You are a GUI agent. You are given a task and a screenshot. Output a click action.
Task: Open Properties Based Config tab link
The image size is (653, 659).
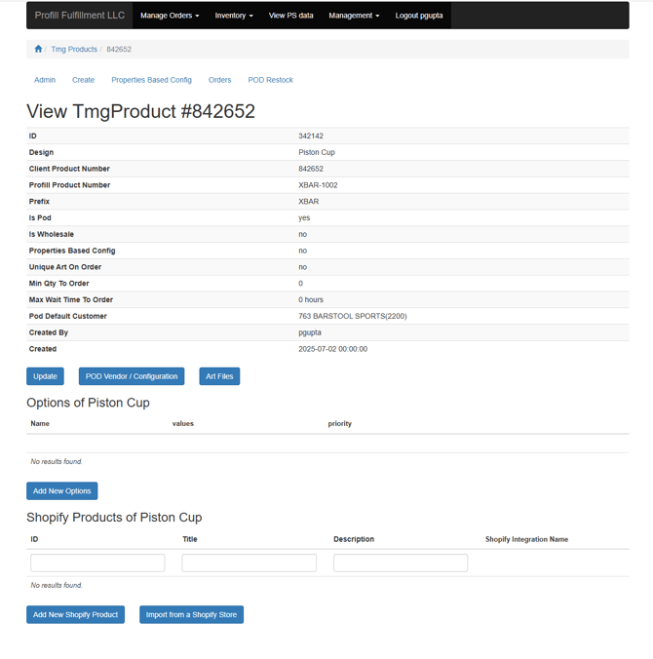pyautogui.click(x=151, y=80)
